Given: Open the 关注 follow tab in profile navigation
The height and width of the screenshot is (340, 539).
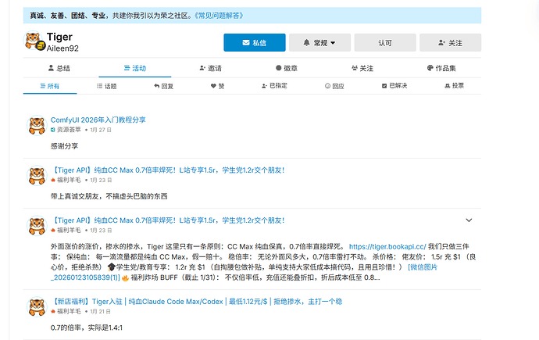Looking at the screenshot, I should point(362,68).
